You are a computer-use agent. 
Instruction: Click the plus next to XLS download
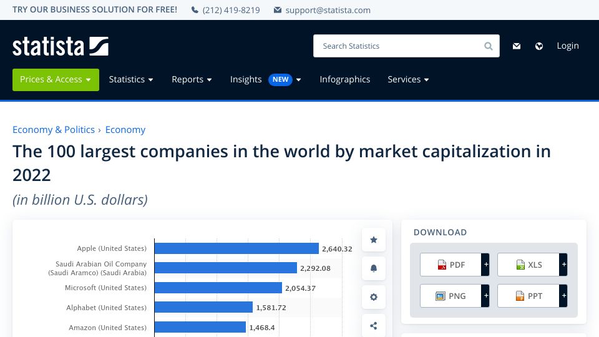click(563, 265)
